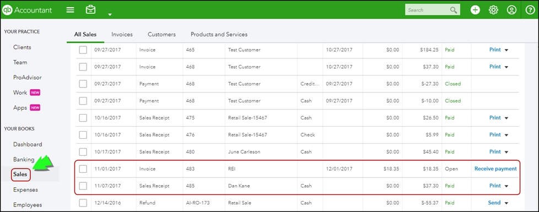Viewport: 539px width, 212px height.
Task: Click the $184.25 total amount
Action: tap(429, 50)
